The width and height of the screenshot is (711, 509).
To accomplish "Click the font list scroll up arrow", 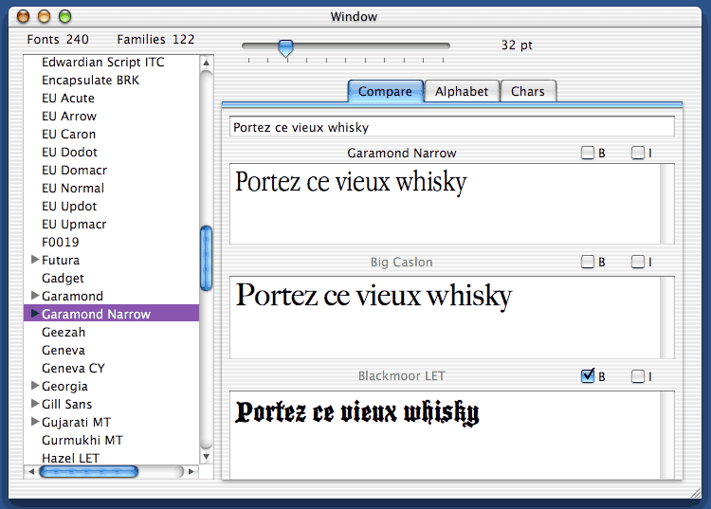I will click(x=206, y=63).
